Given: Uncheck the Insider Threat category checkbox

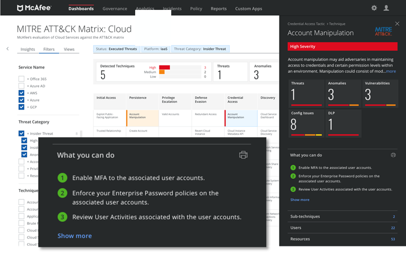Looking at the screenshot, I should [21, 133].
